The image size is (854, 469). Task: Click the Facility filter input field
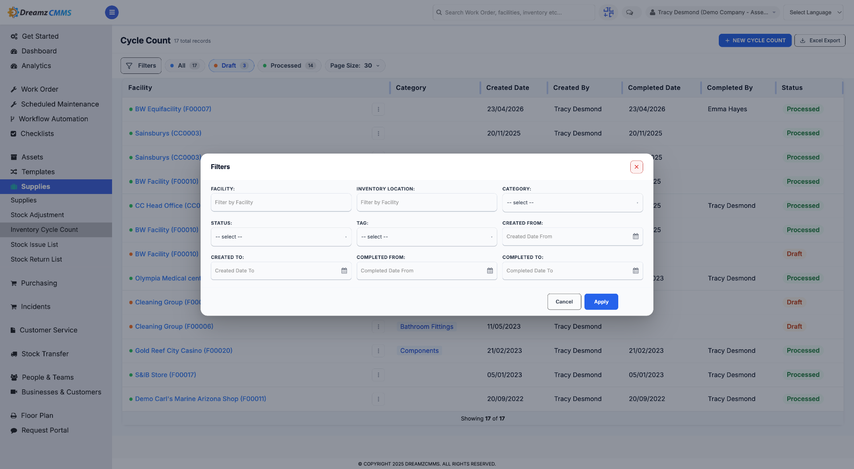281,202
